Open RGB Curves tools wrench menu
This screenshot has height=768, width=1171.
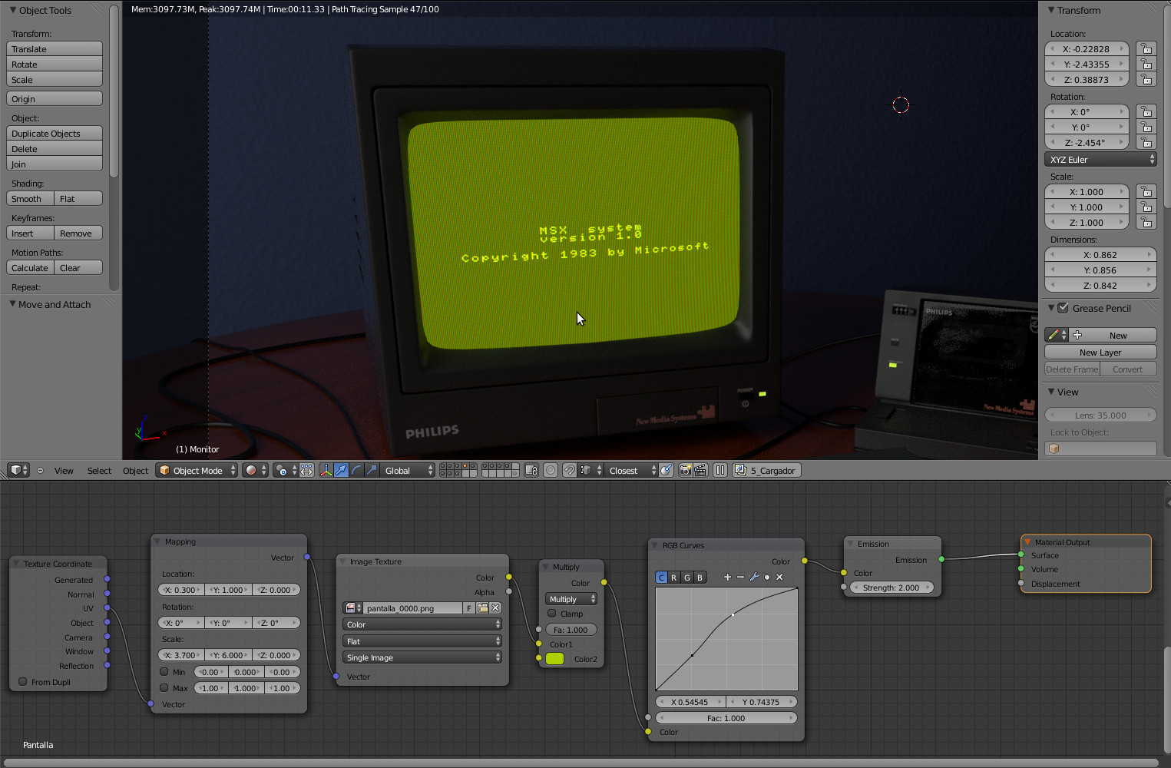coord(753,577)
